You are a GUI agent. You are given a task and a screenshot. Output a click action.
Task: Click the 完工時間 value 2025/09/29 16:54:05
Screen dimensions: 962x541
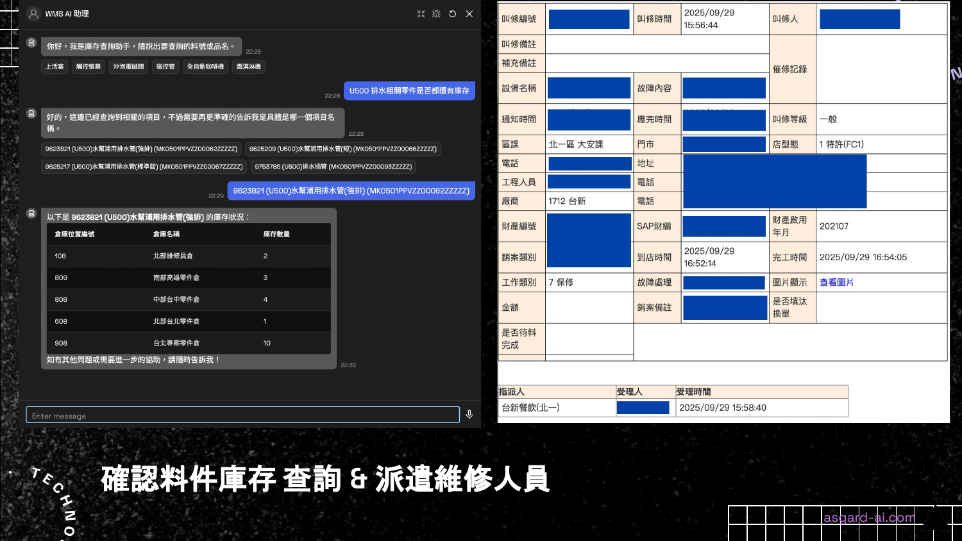click(x=863, y=257)
